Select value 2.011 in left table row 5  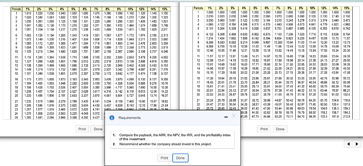[x=164, y=30]
